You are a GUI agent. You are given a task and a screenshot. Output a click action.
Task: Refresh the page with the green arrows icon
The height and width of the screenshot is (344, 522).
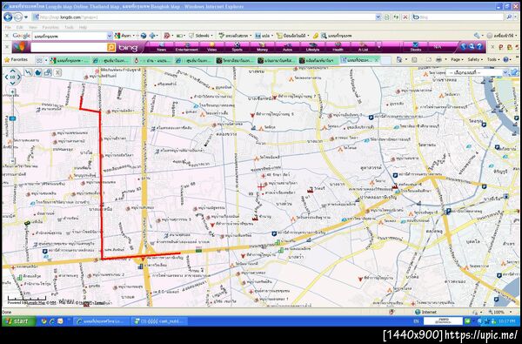pyautogui.click(x=396, y=17)
